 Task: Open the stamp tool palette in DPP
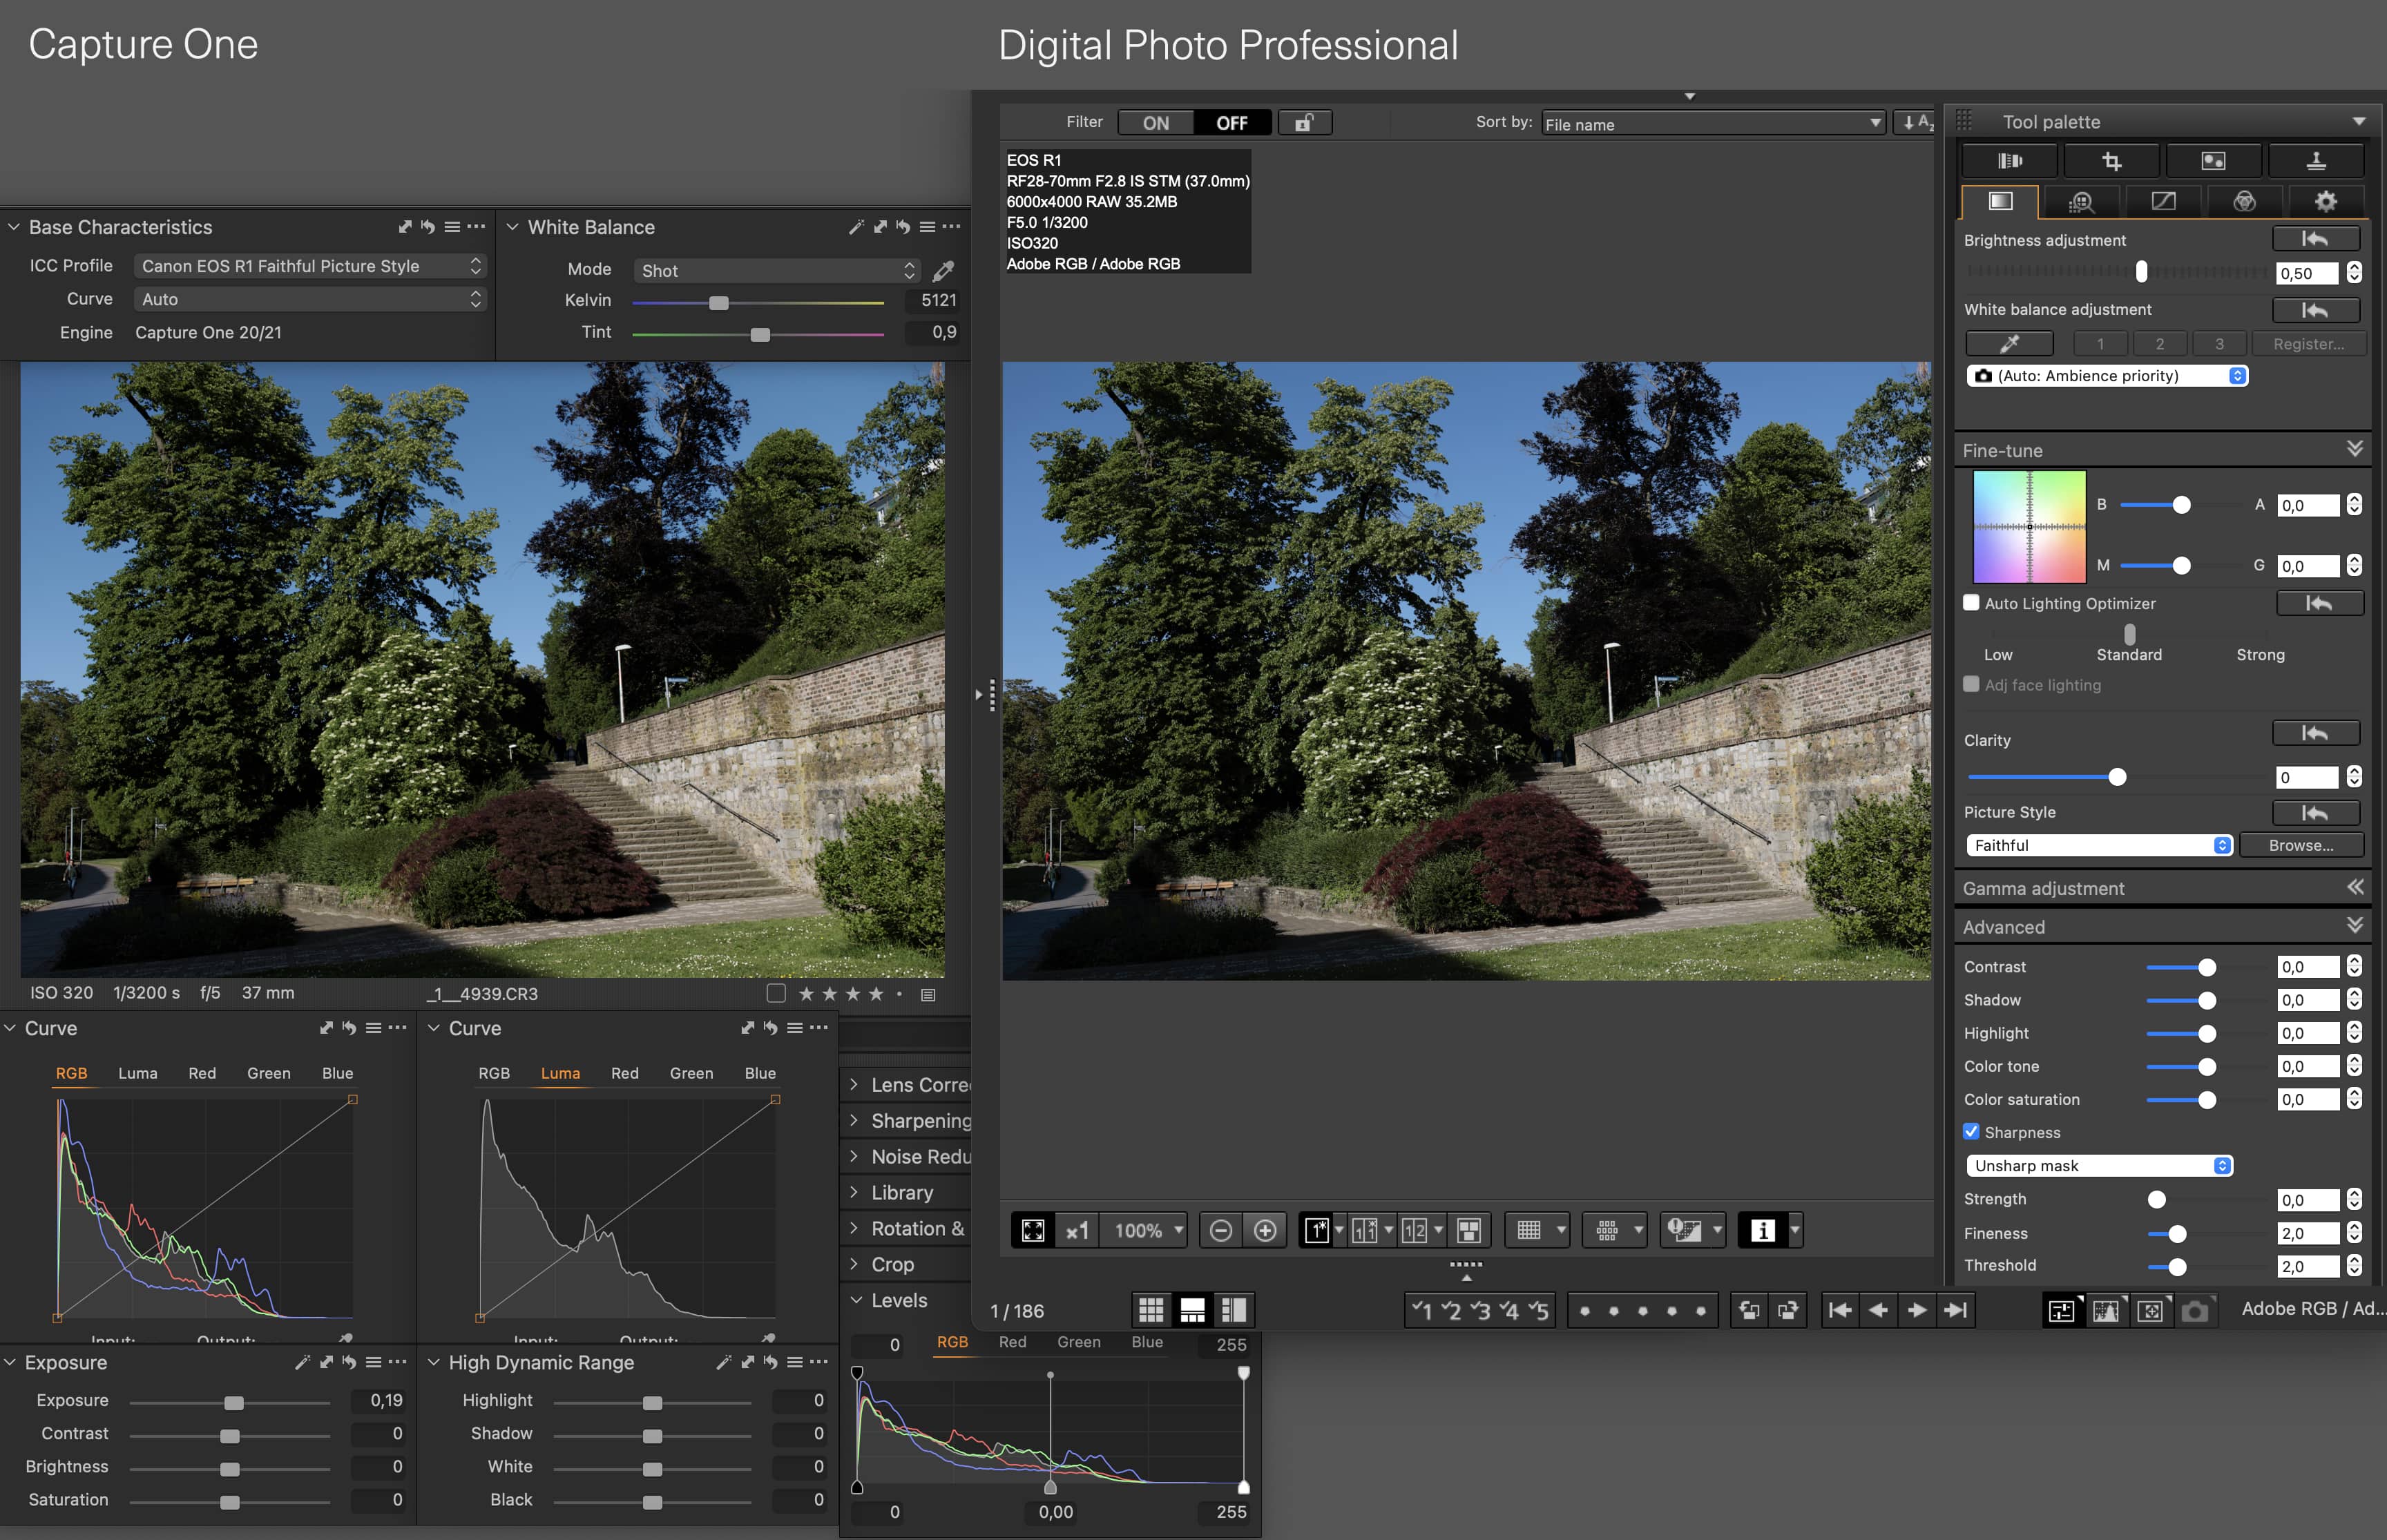coord(2315,160)
